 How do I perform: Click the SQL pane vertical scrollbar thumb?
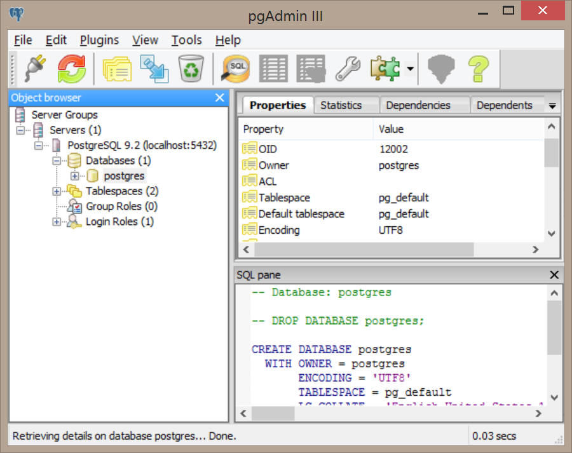(x=554, y=328)
